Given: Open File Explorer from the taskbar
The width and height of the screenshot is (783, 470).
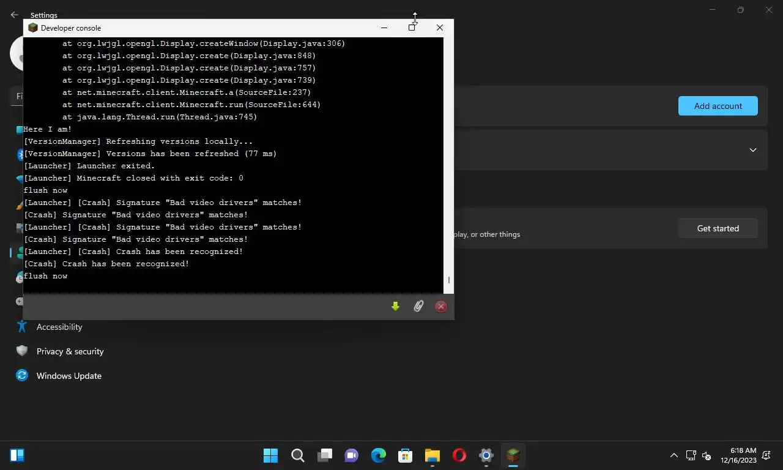Looking at the screenshot, I should (432, 455).
